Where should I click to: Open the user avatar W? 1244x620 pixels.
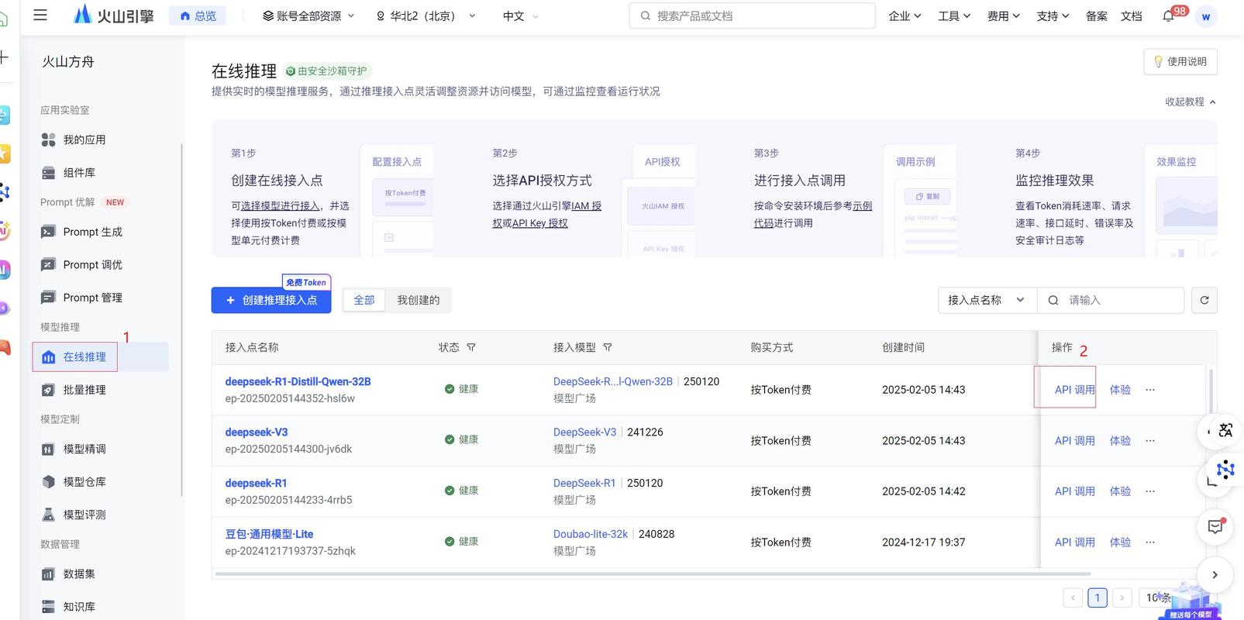1206,16
